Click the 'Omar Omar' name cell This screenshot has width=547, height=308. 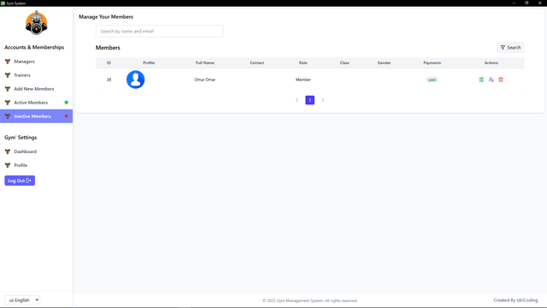click(x=205, y=80)
